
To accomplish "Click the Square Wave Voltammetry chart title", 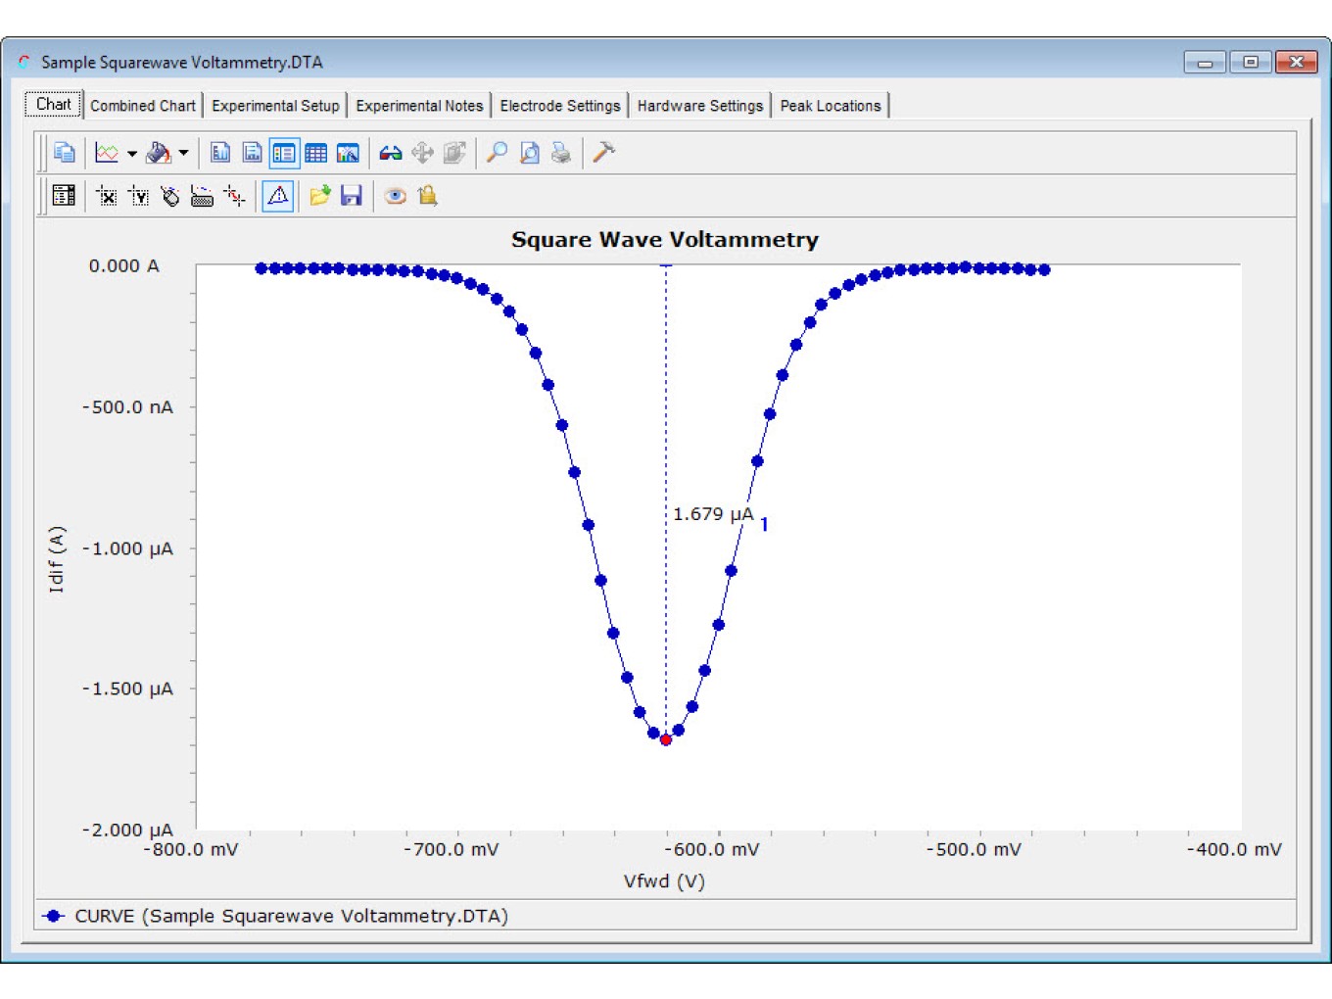I will point(665,240).
